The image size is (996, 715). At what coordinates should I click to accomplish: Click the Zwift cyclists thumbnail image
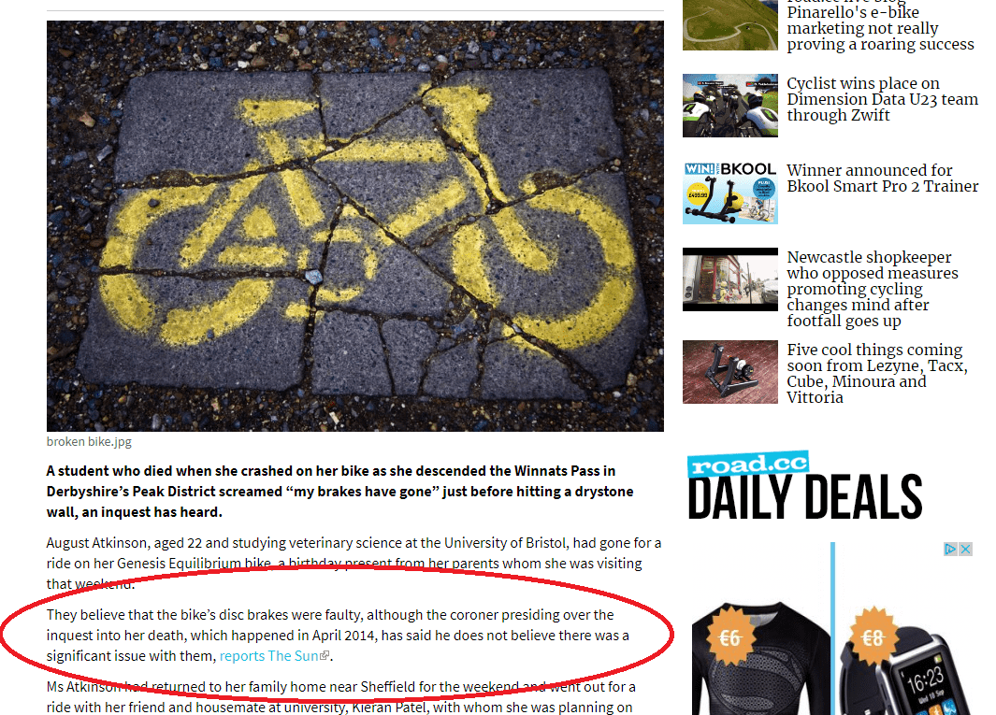(x=729, y=106)
